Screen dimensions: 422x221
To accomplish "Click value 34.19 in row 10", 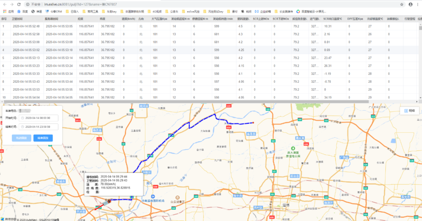I will coord(328,98).
